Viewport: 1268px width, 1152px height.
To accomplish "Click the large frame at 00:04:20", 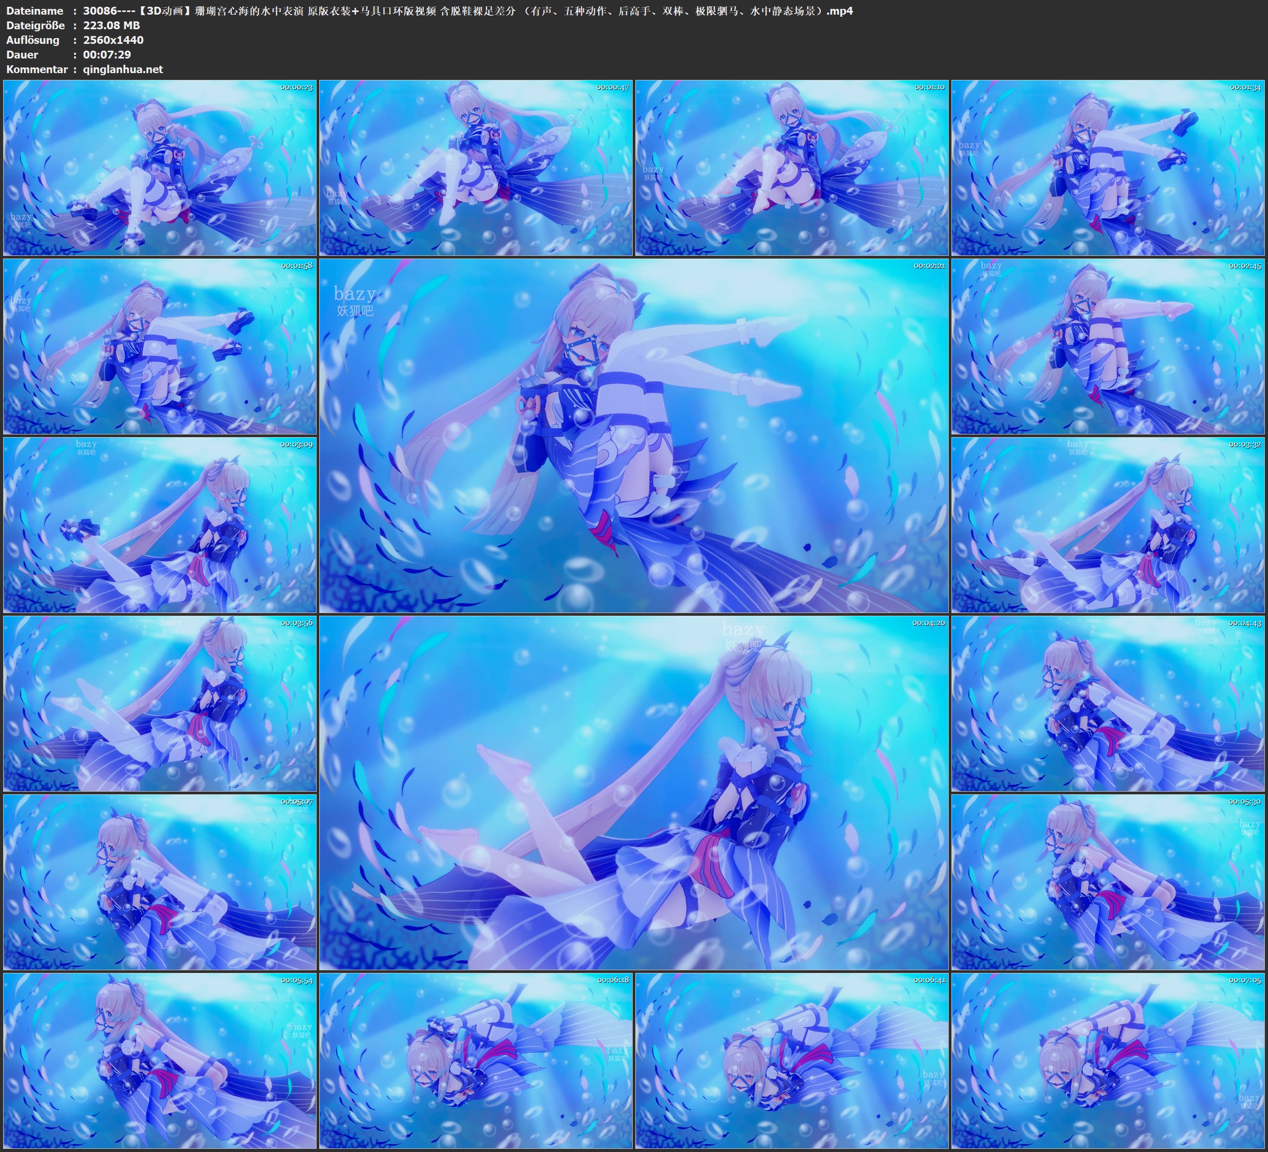I will pyautogui.click(x=633, y=792).
